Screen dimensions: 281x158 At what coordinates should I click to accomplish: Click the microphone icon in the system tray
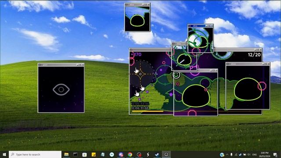point(231,154)
